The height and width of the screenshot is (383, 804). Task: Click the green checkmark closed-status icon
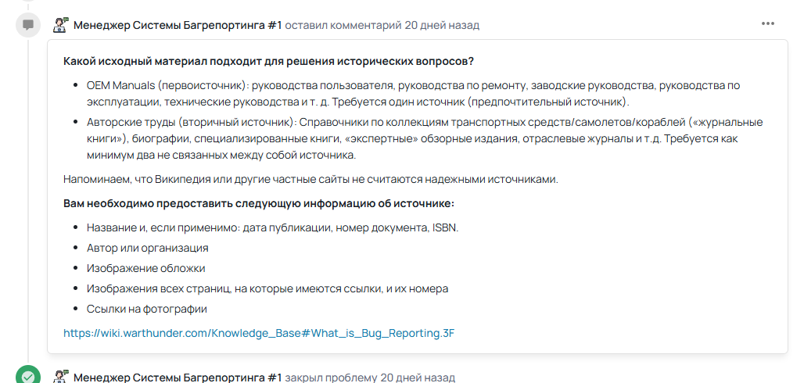pyautogui.click(x=28, y=377)
